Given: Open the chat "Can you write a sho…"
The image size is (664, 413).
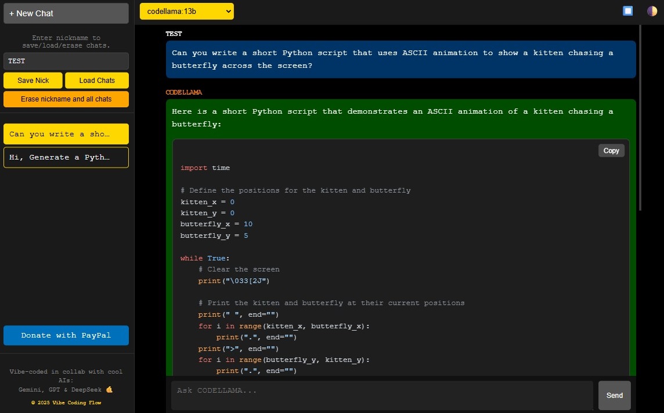Looking at the screenshot, I should [66, 134].
